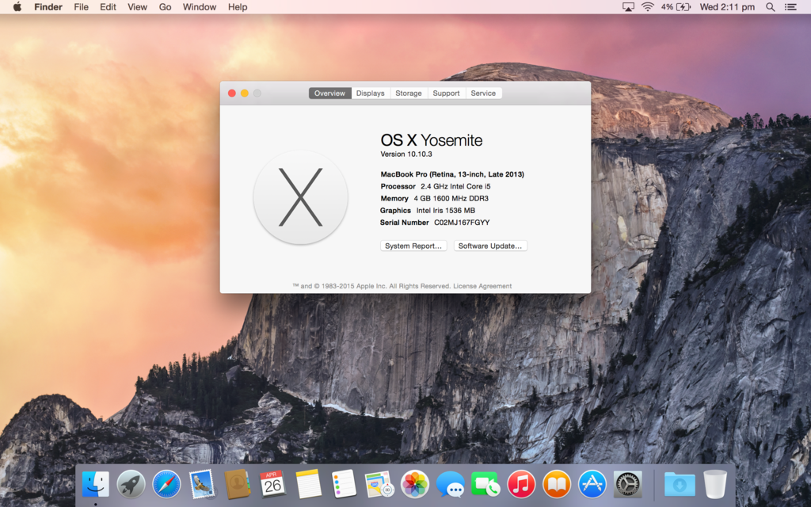
Task: Open Contacts book icon in Dock
Action: (x=238, y=484)
